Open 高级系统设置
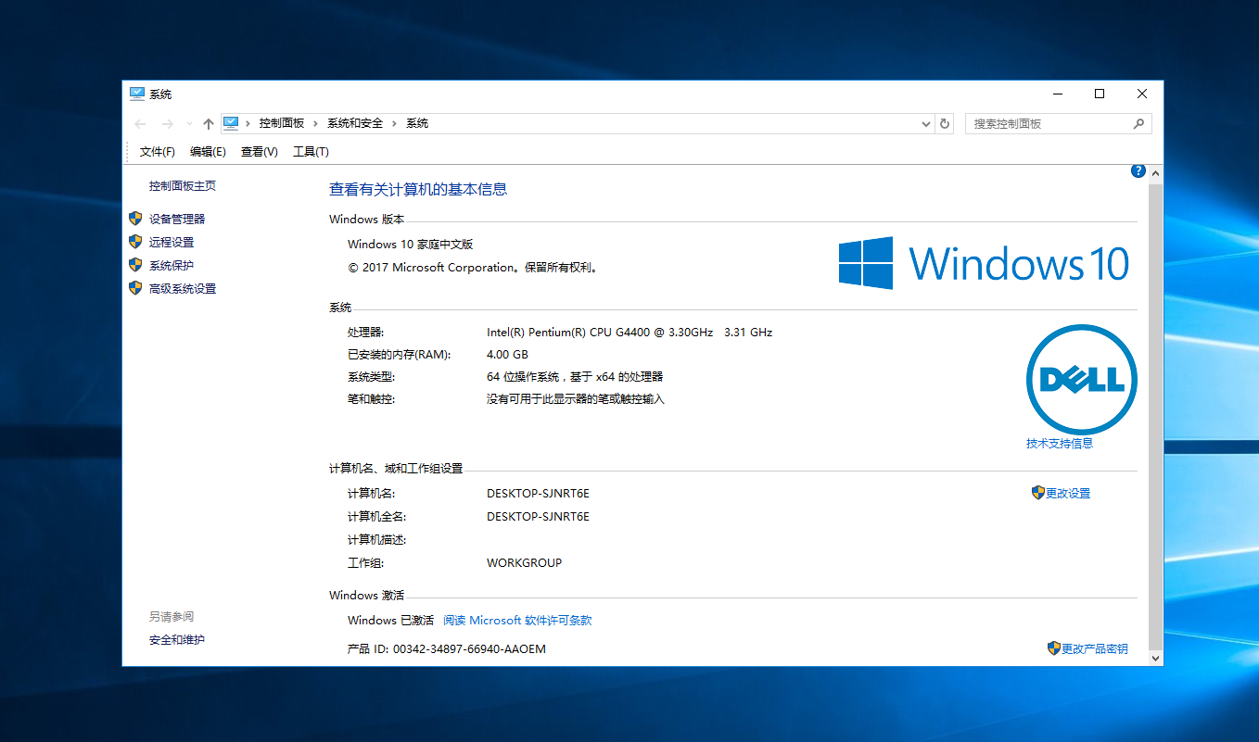 183,289
